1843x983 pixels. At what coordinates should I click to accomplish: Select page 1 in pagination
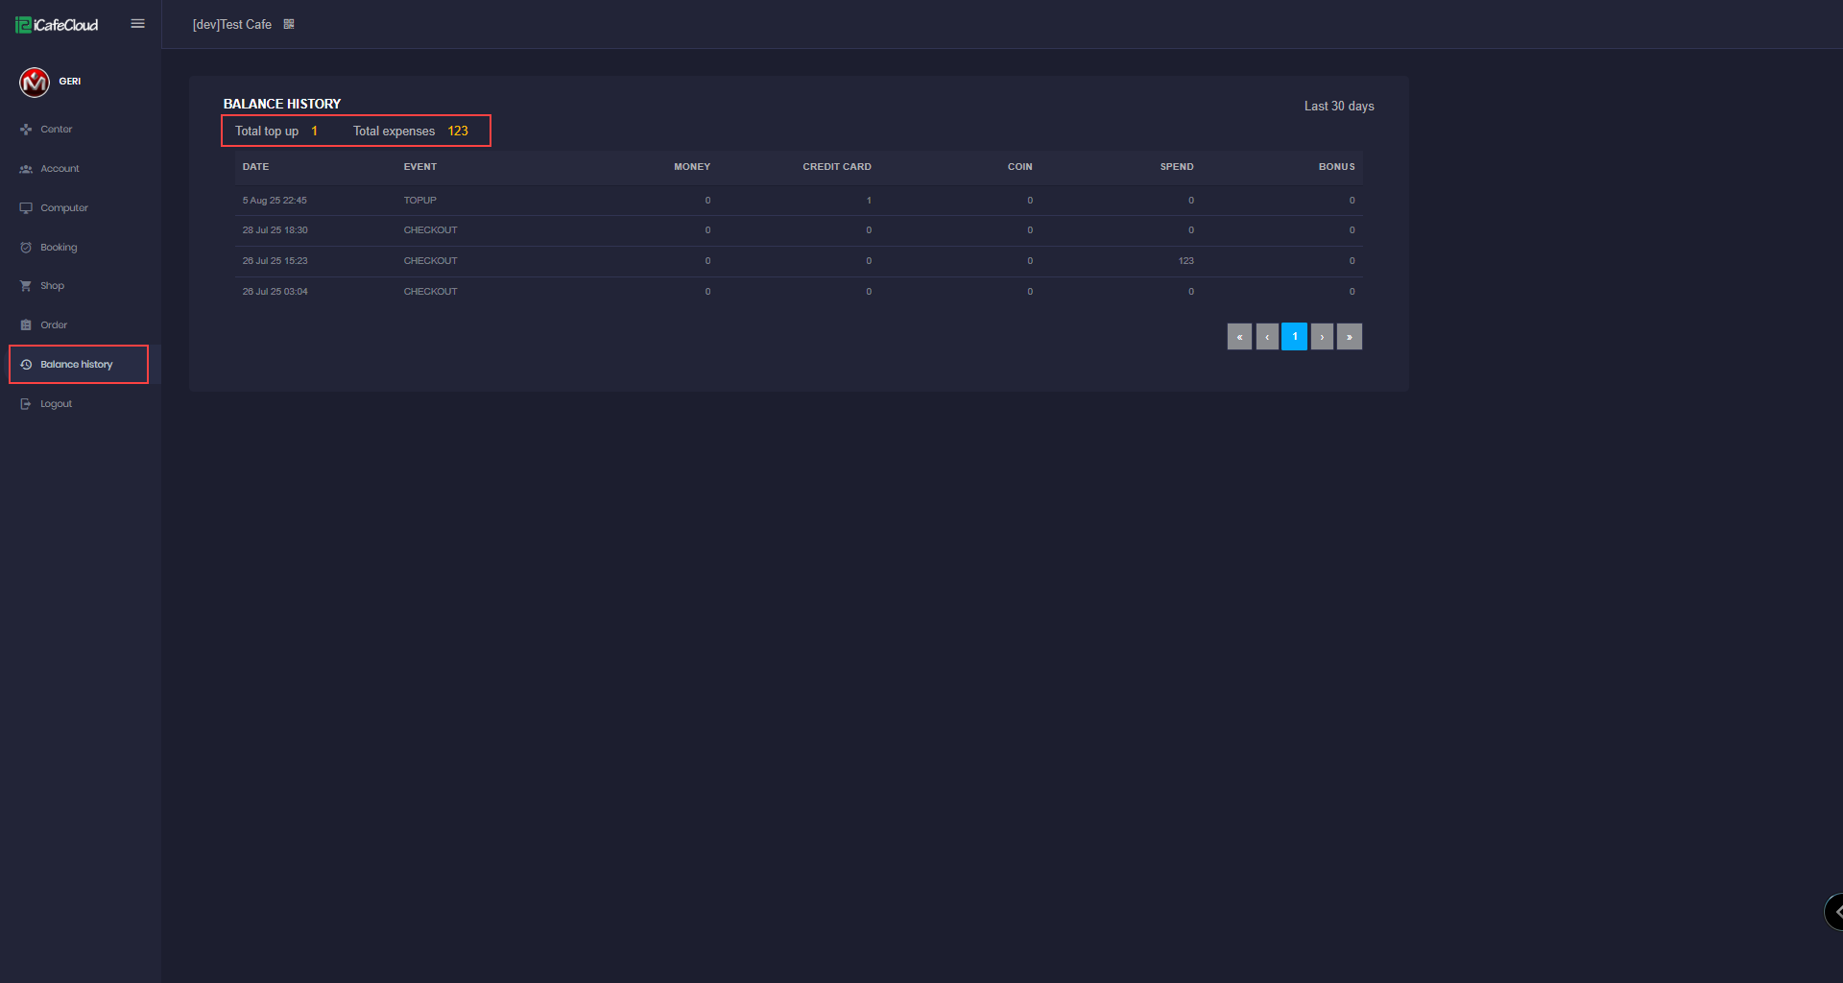pyautogui.click(x=1294, y=337)
